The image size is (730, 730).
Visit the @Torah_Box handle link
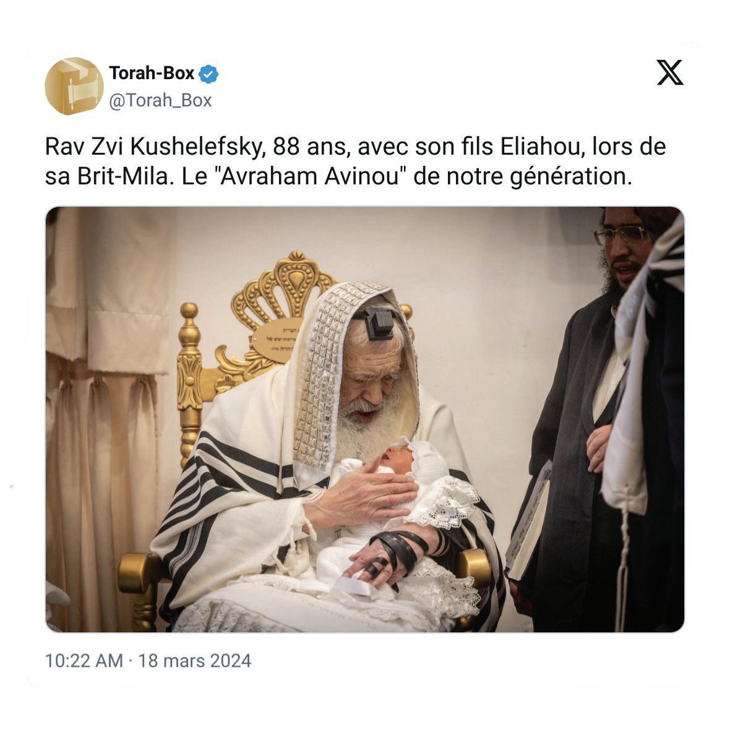pos(160,100)
